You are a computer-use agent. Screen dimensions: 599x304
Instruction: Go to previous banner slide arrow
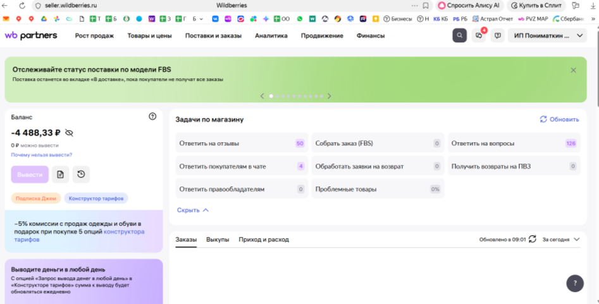pos(262,96)
